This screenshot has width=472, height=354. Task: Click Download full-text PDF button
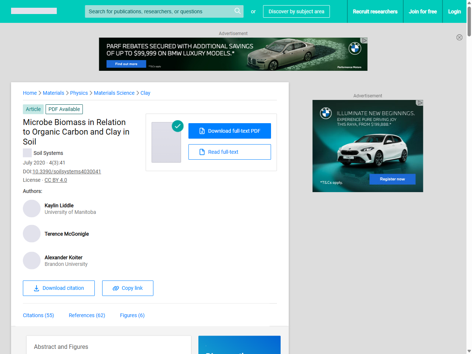(x=229, y=131)
